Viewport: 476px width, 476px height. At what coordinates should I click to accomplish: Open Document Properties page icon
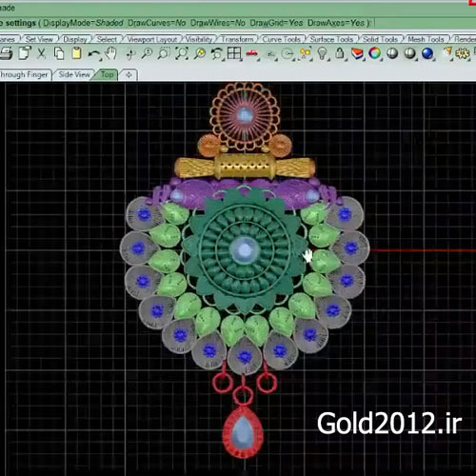point(25,53)
